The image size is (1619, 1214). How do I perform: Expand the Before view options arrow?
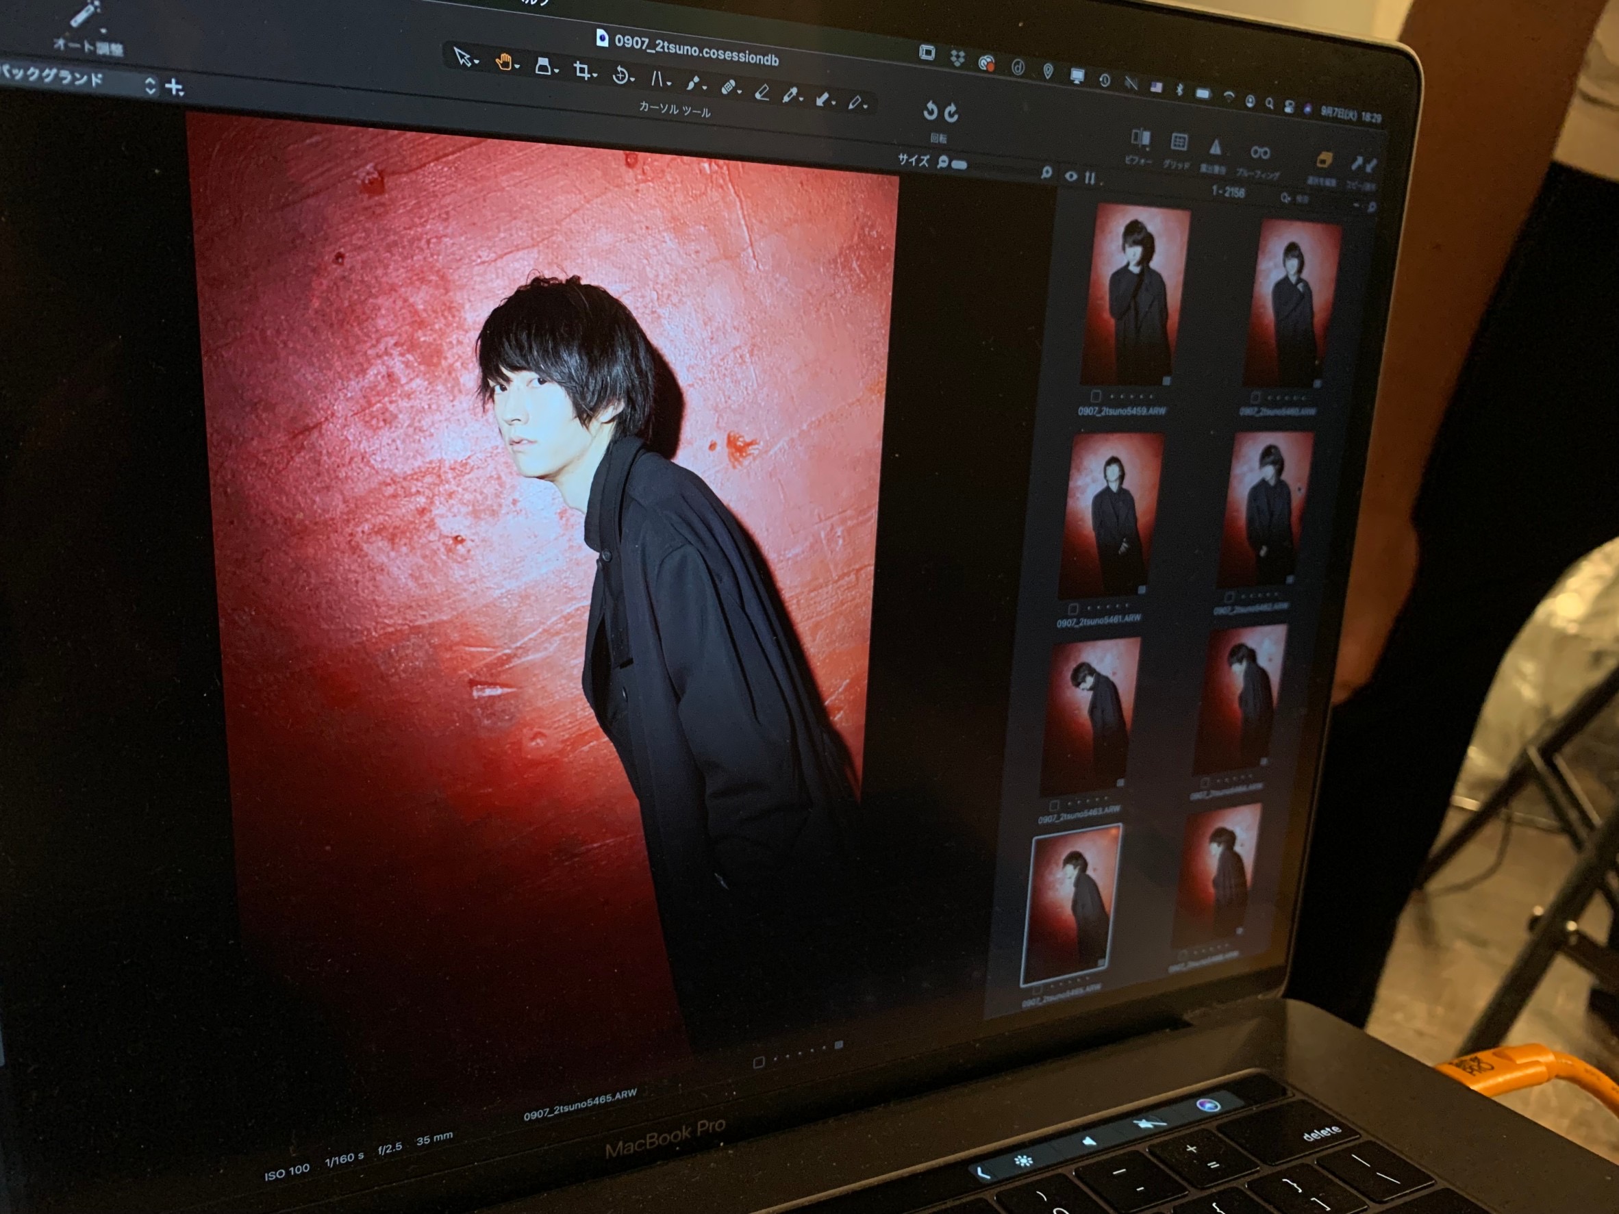pos(1148,149)
